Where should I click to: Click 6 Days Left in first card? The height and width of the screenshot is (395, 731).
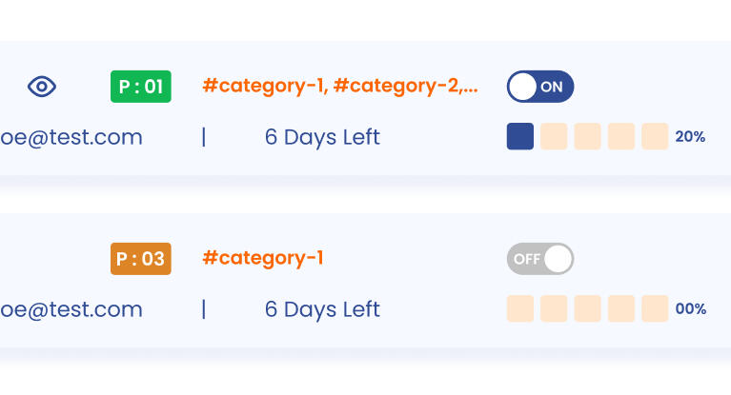tap(322, 137)
